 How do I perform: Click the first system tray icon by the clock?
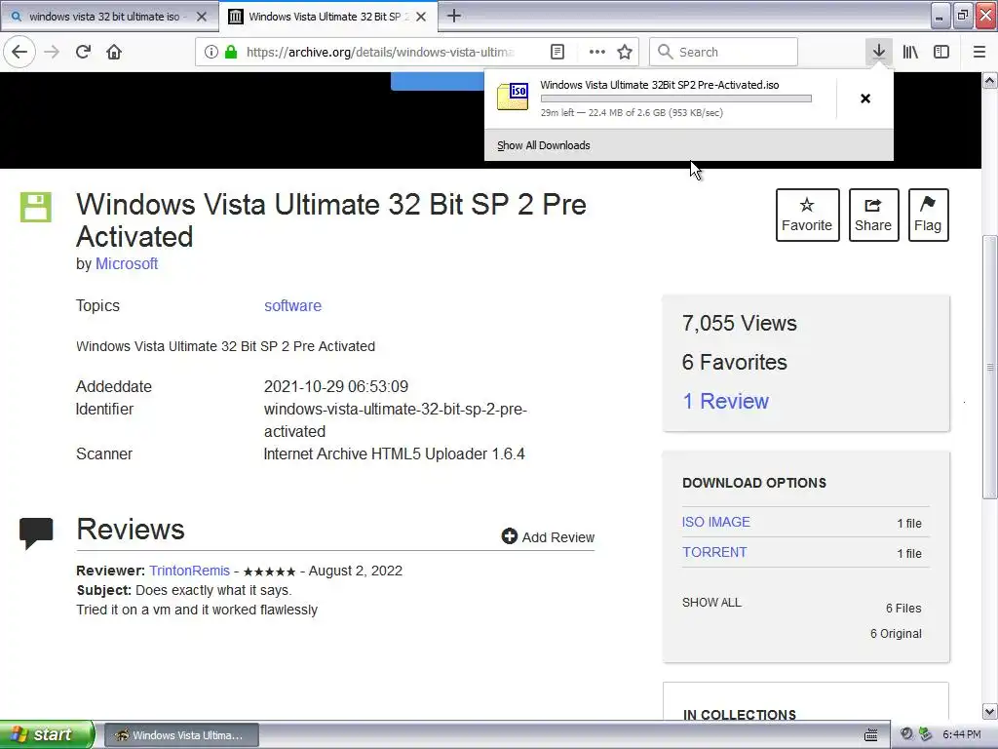pyautogui.click(x=907, y=734)
